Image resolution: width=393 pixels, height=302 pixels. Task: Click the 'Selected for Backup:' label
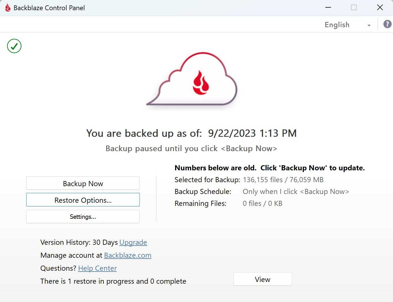207,180
